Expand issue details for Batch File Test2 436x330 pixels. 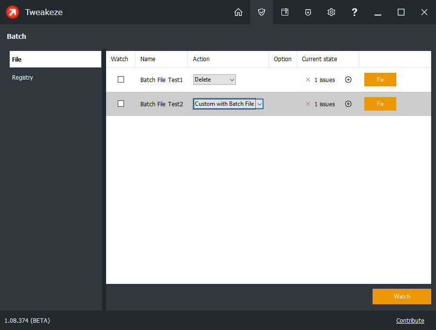point(348,104)
